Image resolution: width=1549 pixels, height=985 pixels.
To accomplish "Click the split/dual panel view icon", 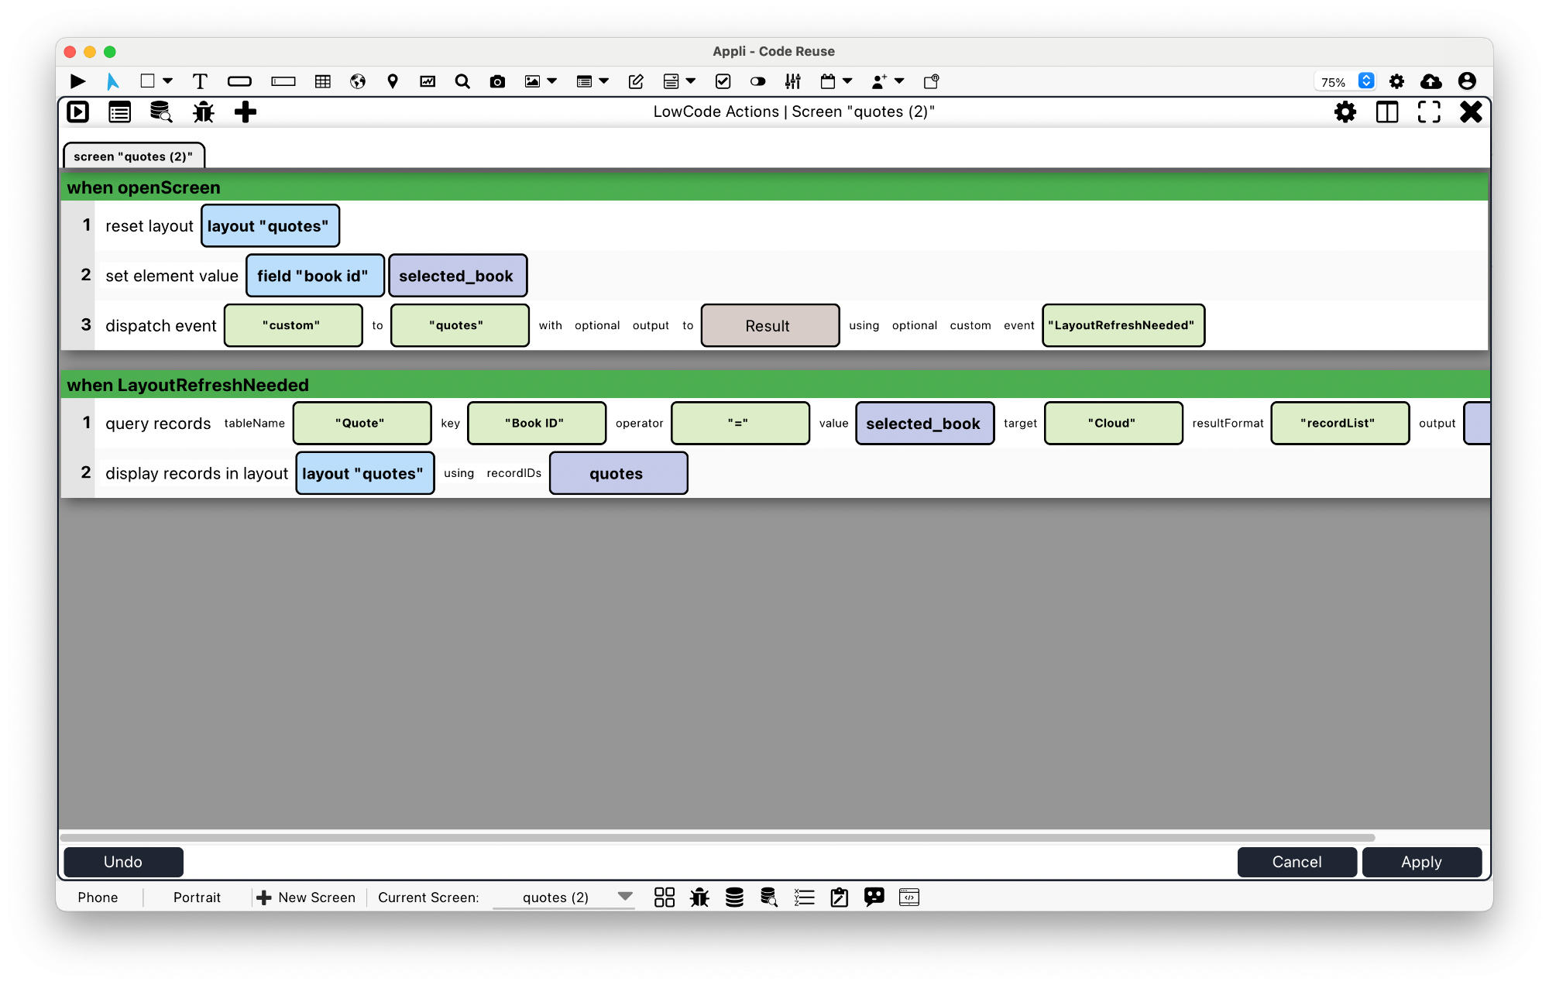I will point(1388,112).
